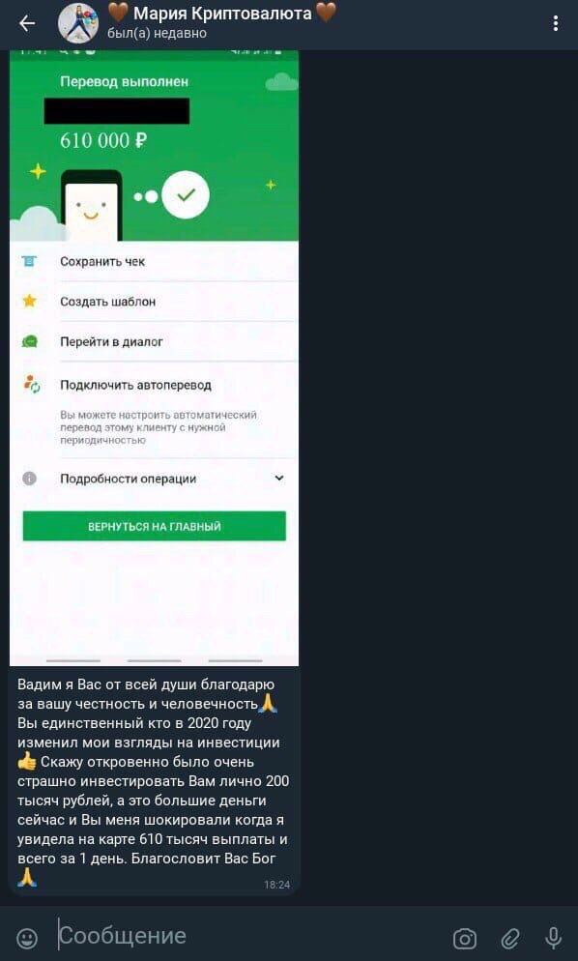Click the info icon beside Подробности операции

[x=29, y=479]
